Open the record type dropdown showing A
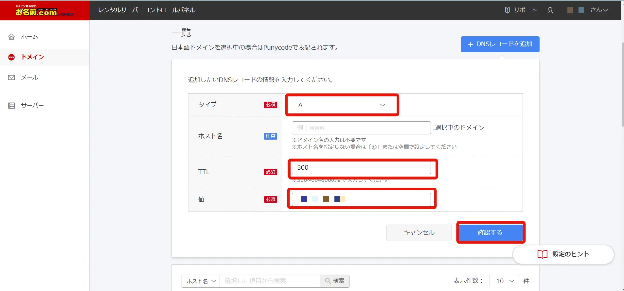Screen dimensions: 624x291 coord(341,105)
